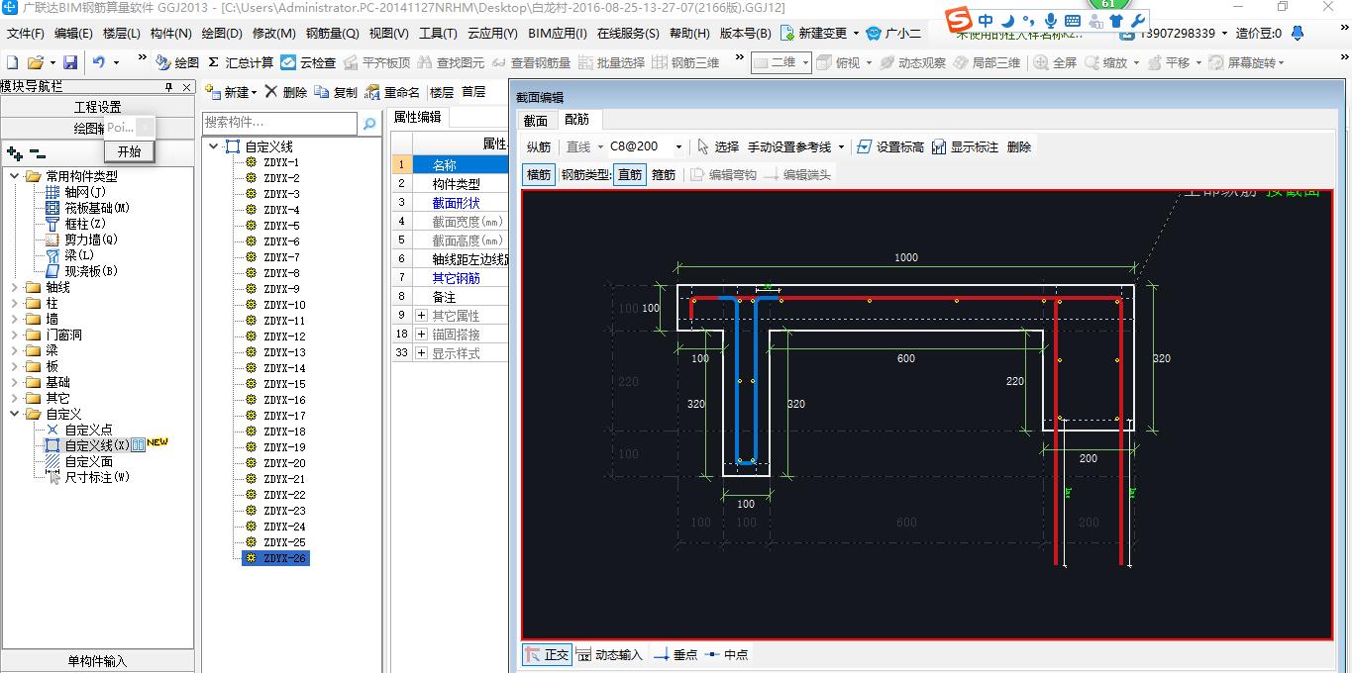
Task: Activate 动态观察 orbit tool
Action: tap(912, 62)
